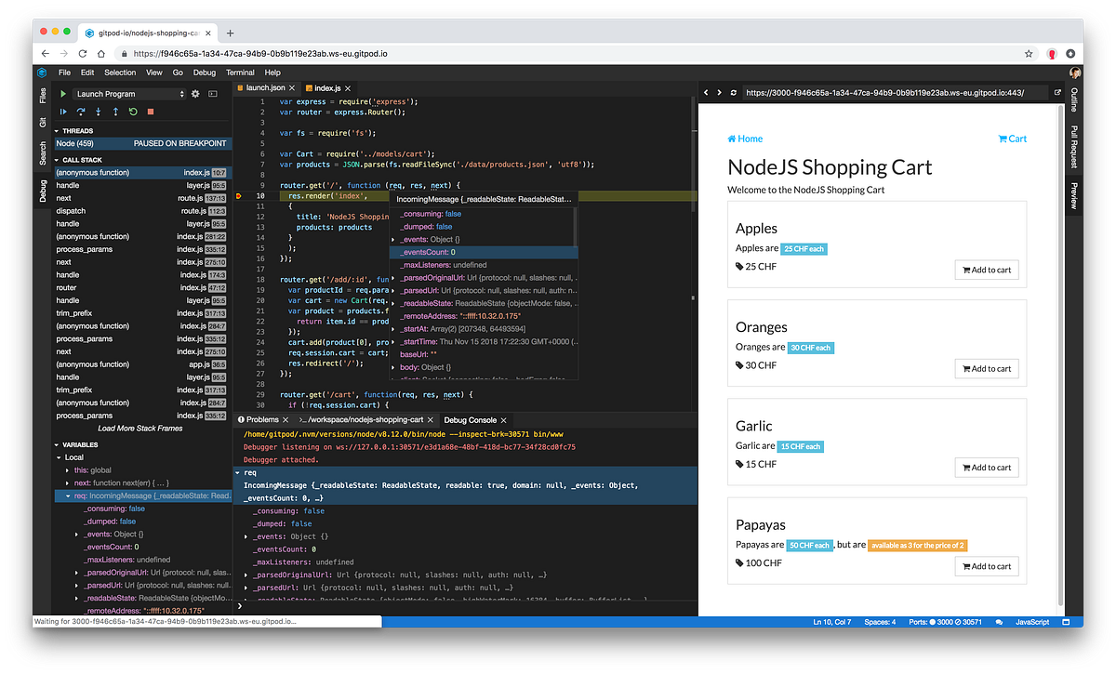Select the Step Over debug icon
The width and height of the screenshot is (1116, 674).
[x=82, y=111]
